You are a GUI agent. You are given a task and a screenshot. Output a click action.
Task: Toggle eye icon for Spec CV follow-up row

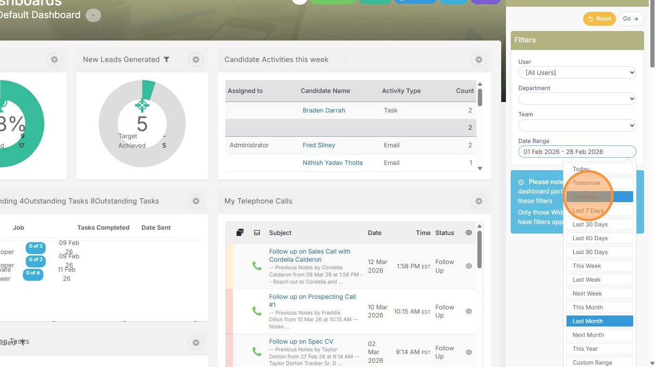click(469, 352)
